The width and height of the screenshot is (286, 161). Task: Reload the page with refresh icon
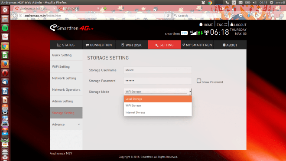tap(168, 16)
